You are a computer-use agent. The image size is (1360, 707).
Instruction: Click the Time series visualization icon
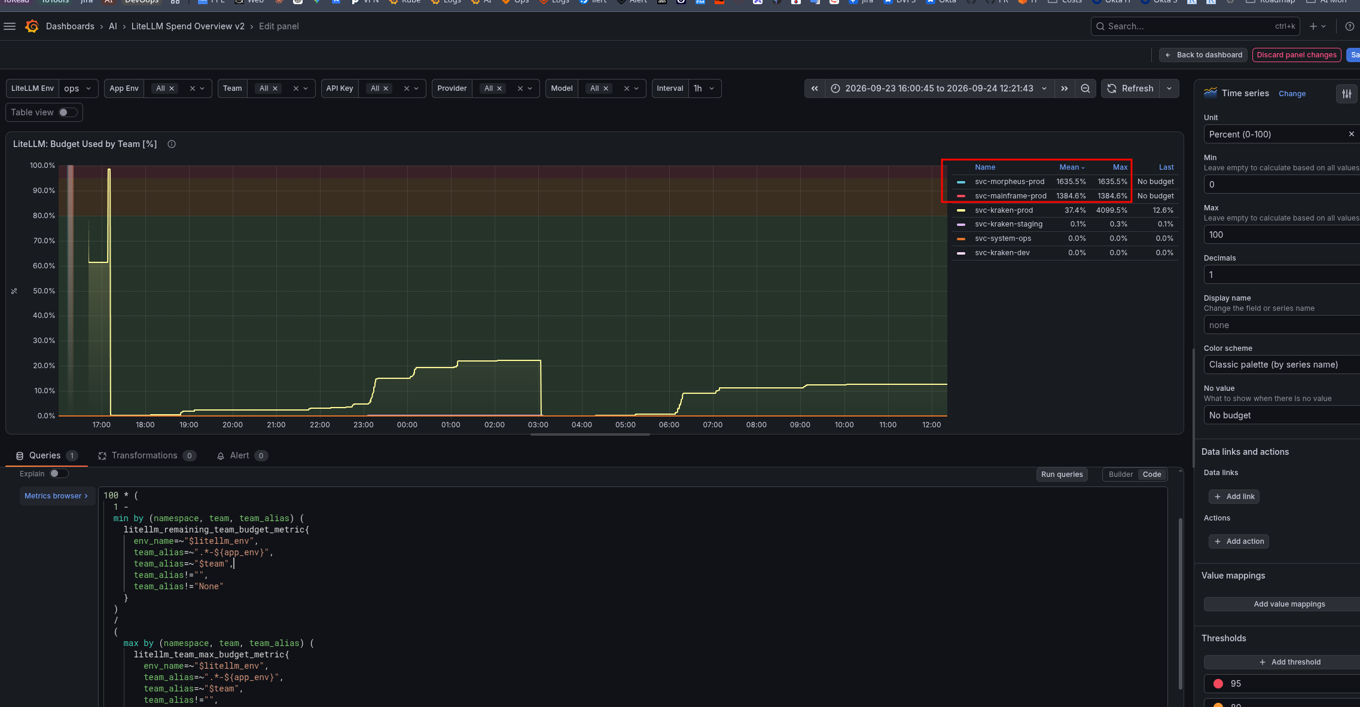[1210, 93]
